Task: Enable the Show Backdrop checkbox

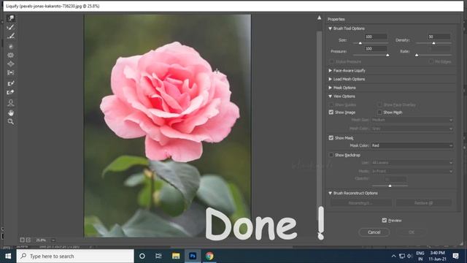Action: (331, 155)
